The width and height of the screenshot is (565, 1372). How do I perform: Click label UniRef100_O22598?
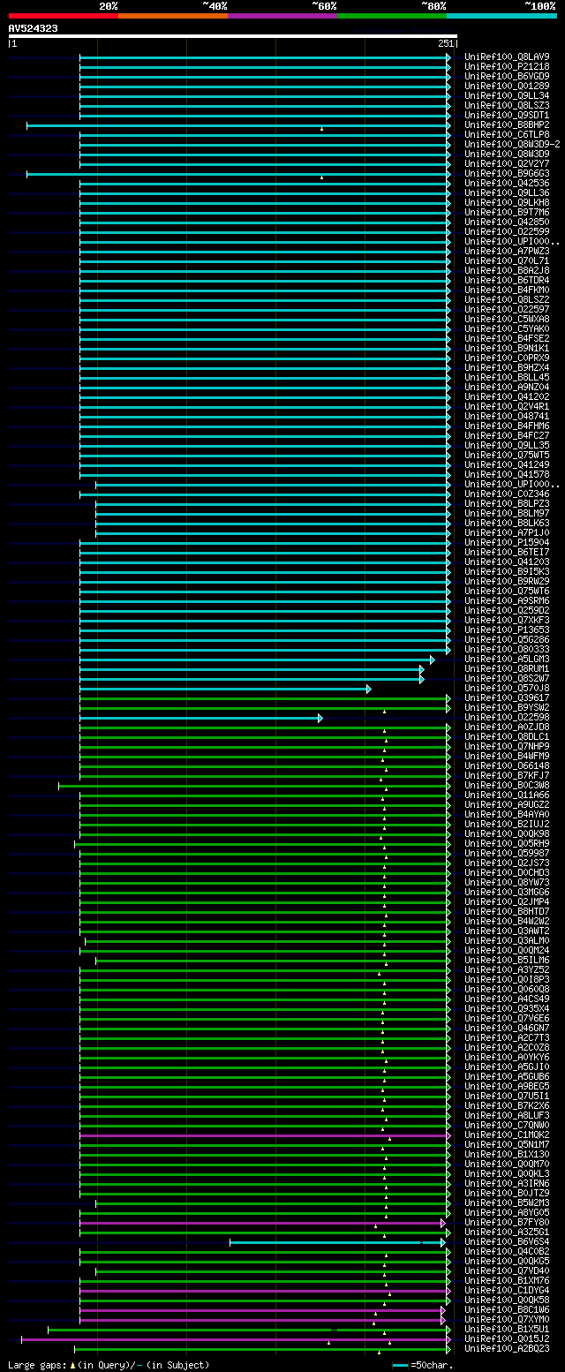coord(507,717)
